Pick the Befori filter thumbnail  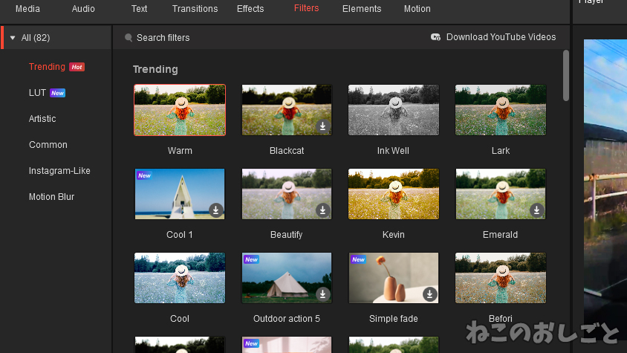501,278
